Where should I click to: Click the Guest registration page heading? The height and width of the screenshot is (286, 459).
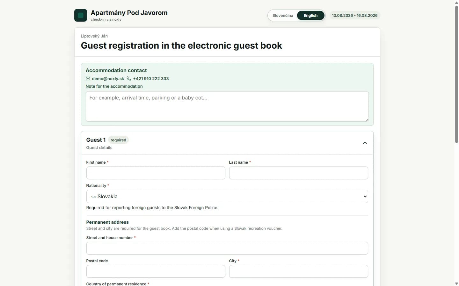181,45
